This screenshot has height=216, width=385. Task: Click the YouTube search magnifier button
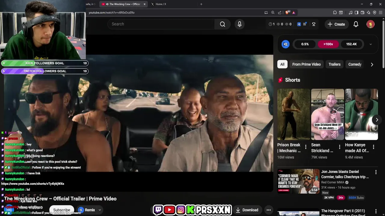(x=222, y=24)
